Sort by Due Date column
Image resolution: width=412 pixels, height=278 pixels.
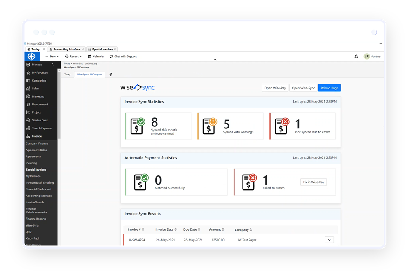pyautogui.click(x=192, y=229)
